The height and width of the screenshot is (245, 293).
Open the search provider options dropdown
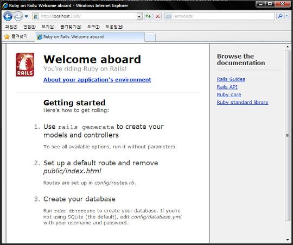click(286, 16)
